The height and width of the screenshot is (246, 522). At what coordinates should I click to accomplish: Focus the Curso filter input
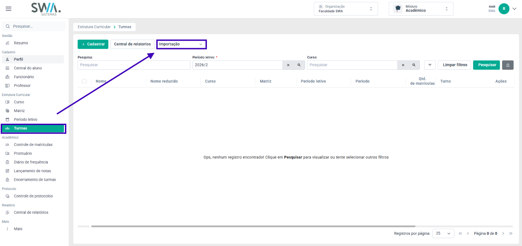tap(352, 65)
